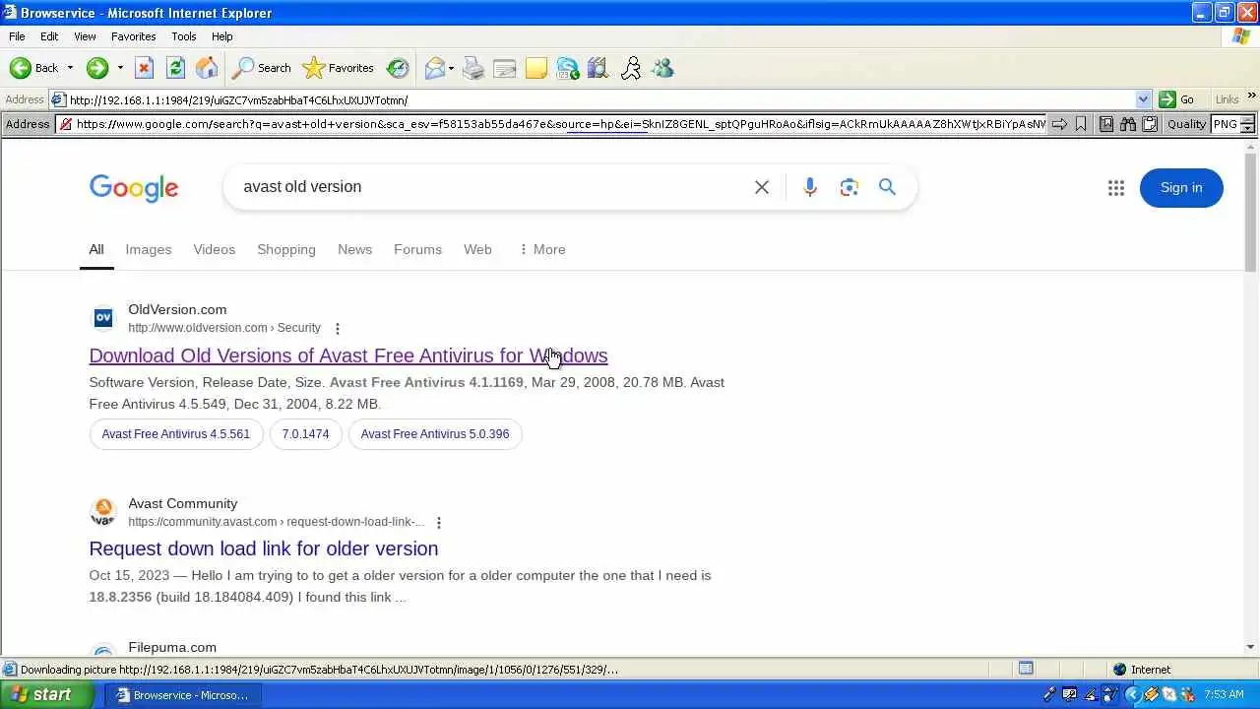The image size is (1260, 709).
Task: Select Browservice window in taskbar
Action: point(181,695)
